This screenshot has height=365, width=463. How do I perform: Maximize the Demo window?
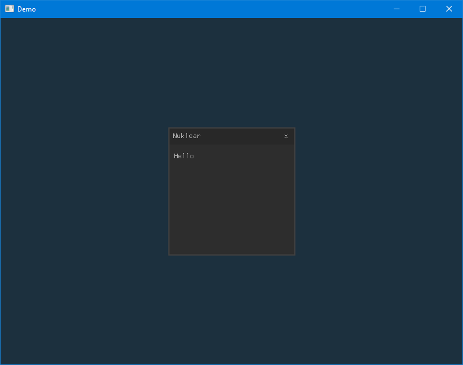pyautogui.click(x=423, y=9)
